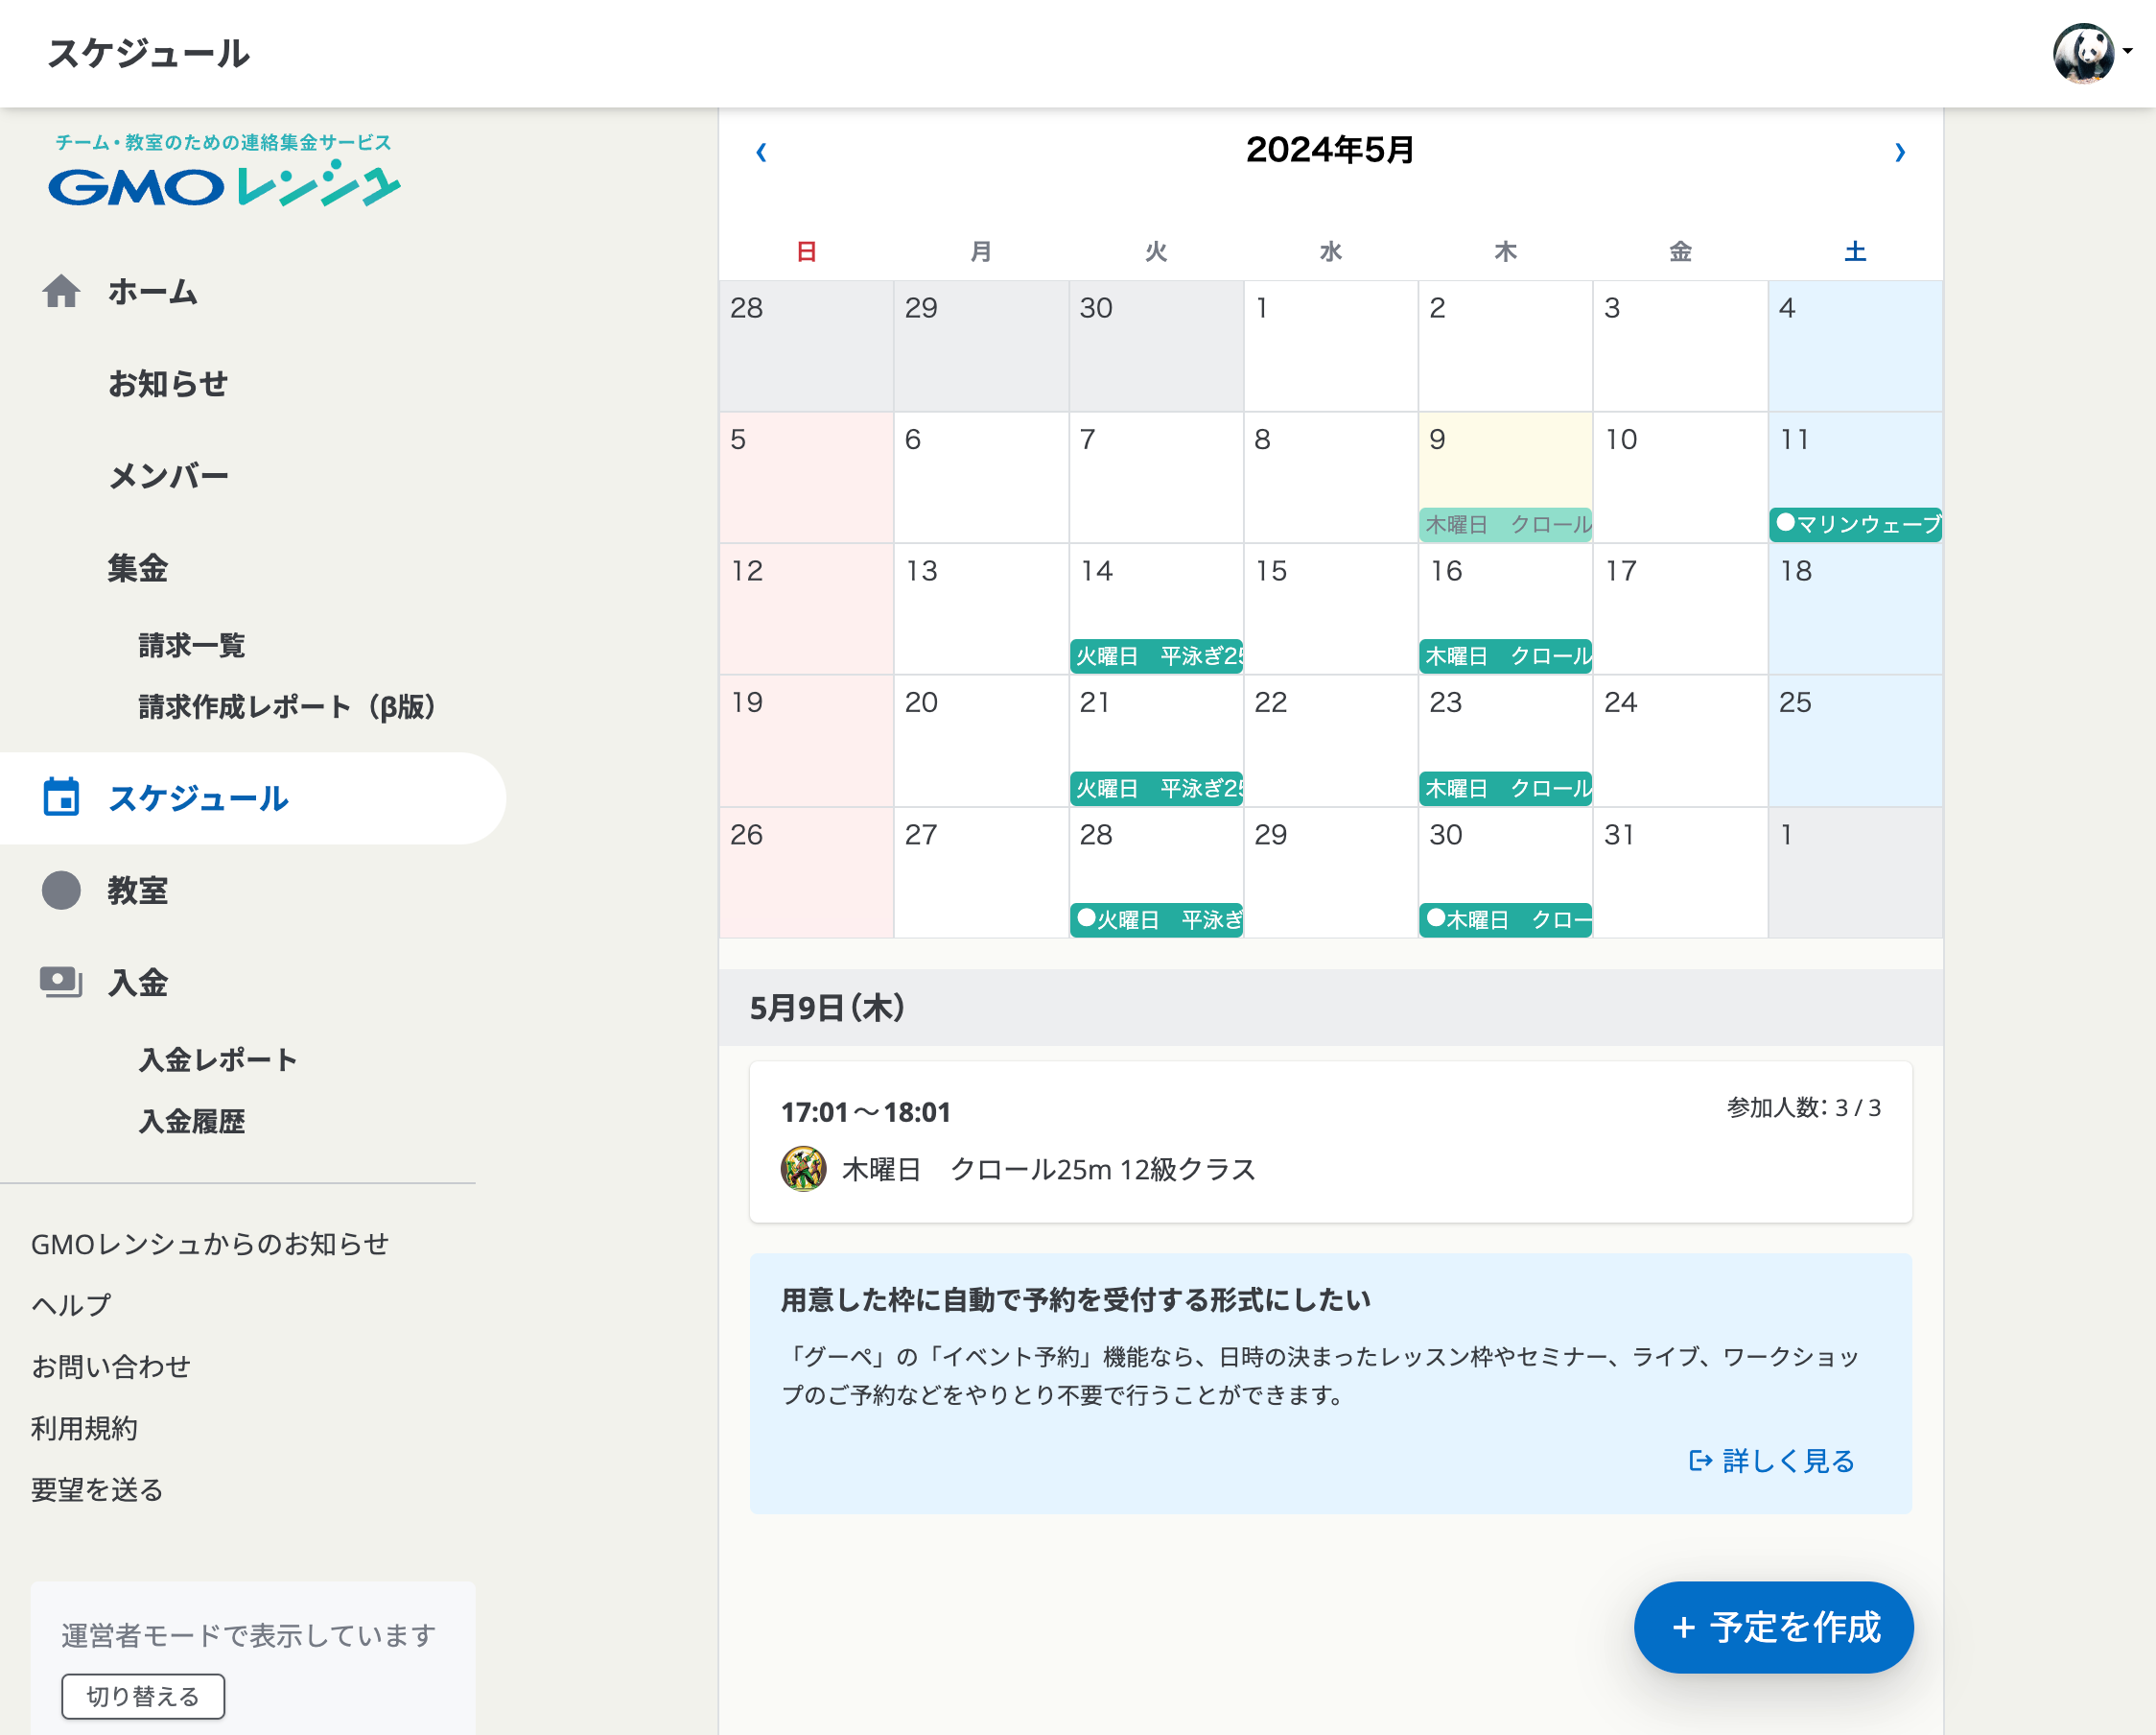Screen dimensions: 2156x1735
Task: Click the round class avatar in event card
Action: pos(803,1169)
